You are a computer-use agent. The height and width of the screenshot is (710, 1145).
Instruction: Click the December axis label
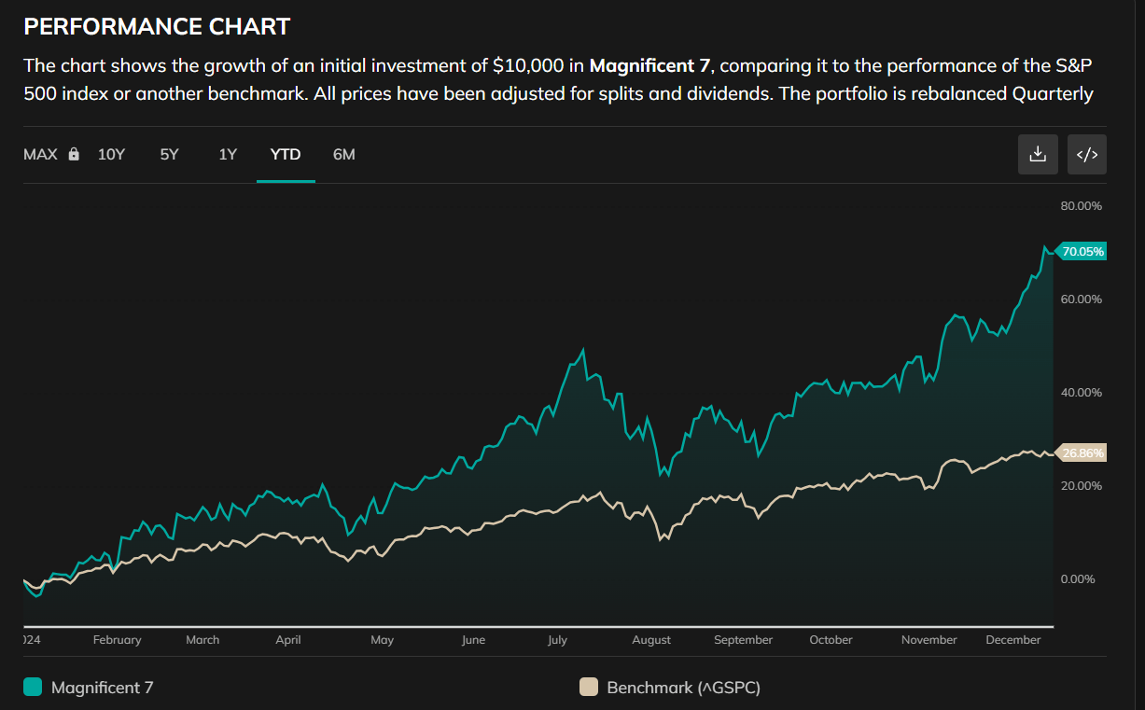(x=1013, y=640)
